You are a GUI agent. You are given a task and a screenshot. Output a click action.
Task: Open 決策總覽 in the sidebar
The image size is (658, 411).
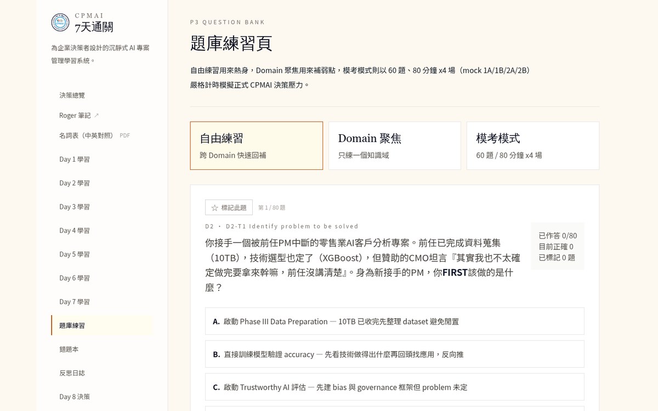(102, 95)
